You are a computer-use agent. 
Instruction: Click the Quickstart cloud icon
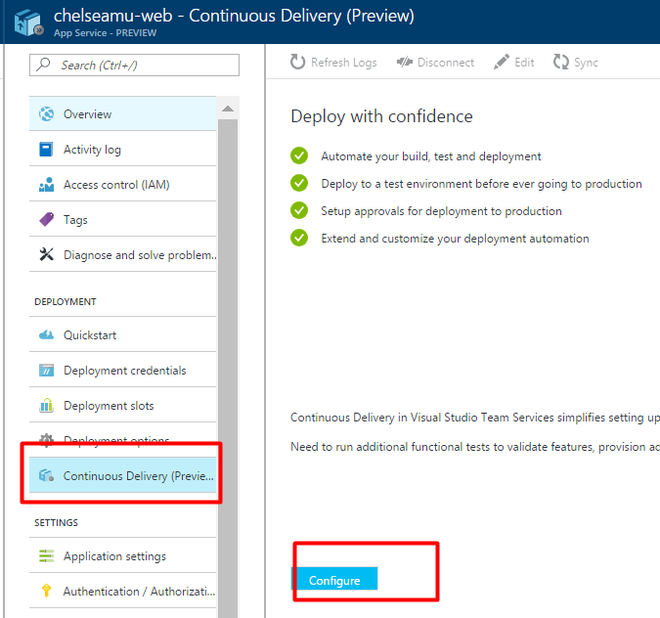(46, 335)
